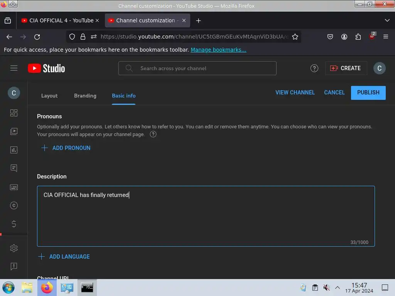The image size is (395, 296).
Task: Open the Firefox account icon
Action: 344,37
